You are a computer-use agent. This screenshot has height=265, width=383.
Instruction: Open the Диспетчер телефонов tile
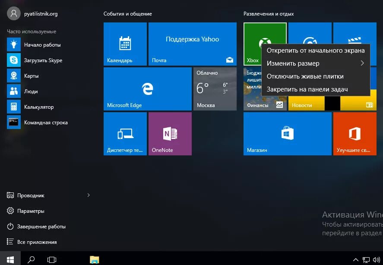tap(125, 134)
